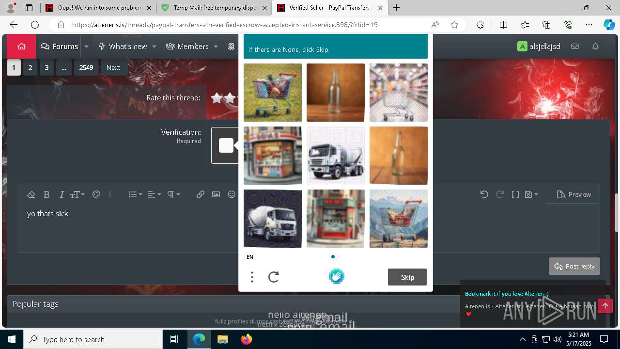Reload the current page

point(35,25)
